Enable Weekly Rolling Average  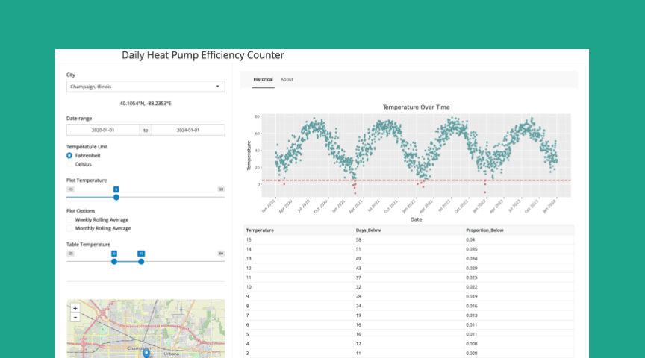click(69, 220)
